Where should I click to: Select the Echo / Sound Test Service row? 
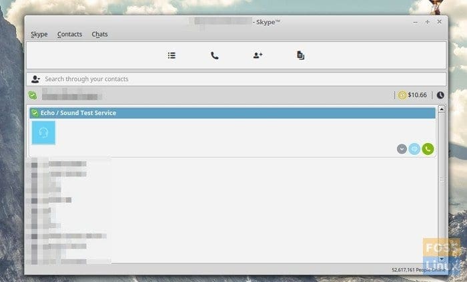232,113
